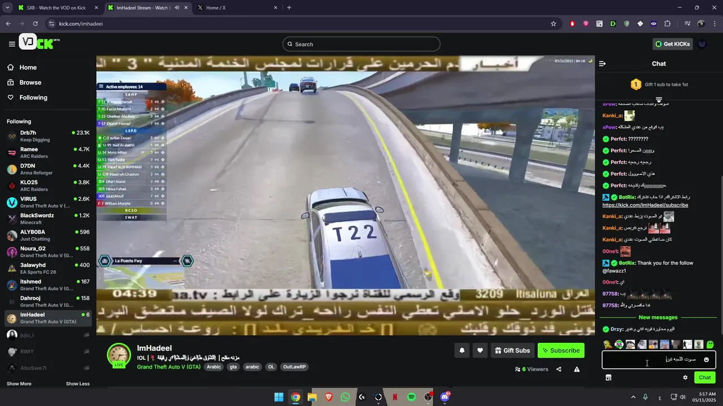Open WhatsApp from the taskbar
This screenshot has height=406, width=723.
click(345, 397)
